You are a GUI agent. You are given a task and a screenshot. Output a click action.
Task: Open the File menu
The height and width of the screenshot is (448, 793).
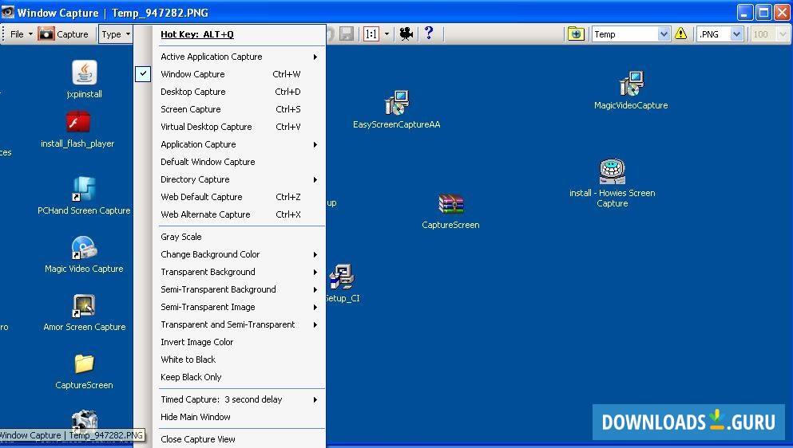pyautogui.click(x=22, y=33)
